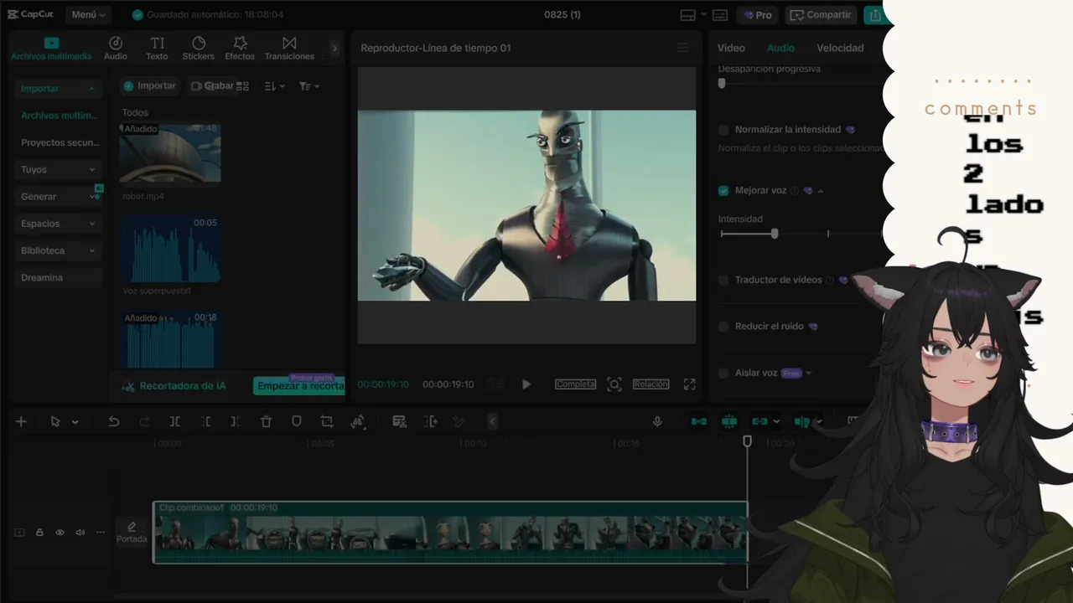1073x603 pixels.
Task: Open Dreamina in the sidebar
Action: click(58, 277)
